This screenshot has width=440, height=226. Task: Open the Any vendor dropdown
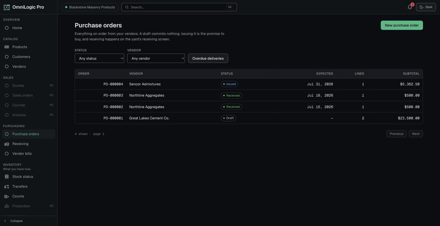coord(156,58)
